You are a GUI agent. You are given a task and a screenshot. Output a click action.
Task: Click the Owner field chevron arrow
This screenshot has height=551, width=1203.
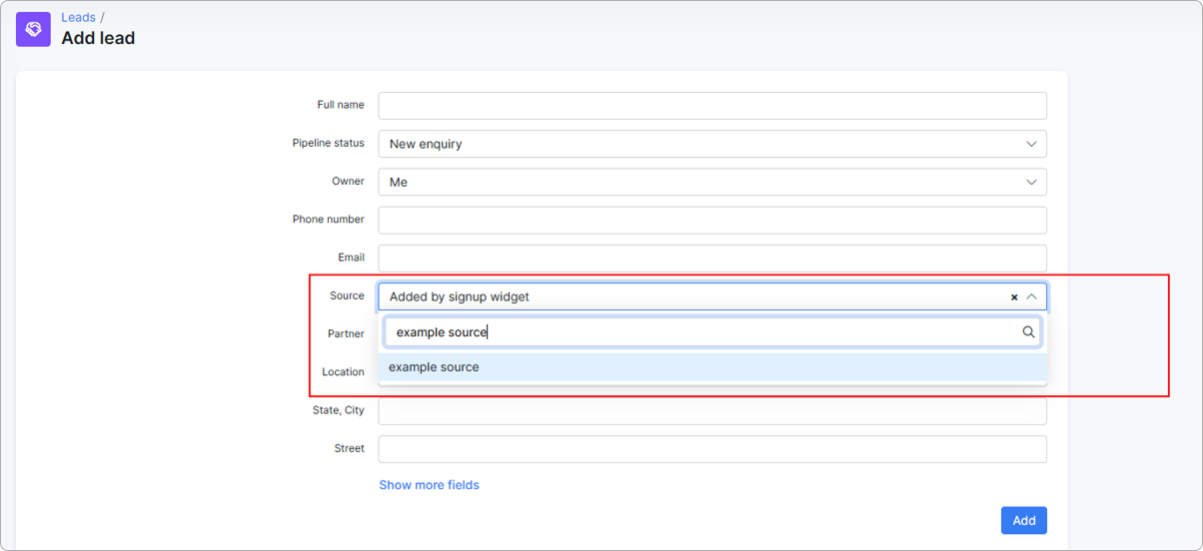(x=1032, y=183)
